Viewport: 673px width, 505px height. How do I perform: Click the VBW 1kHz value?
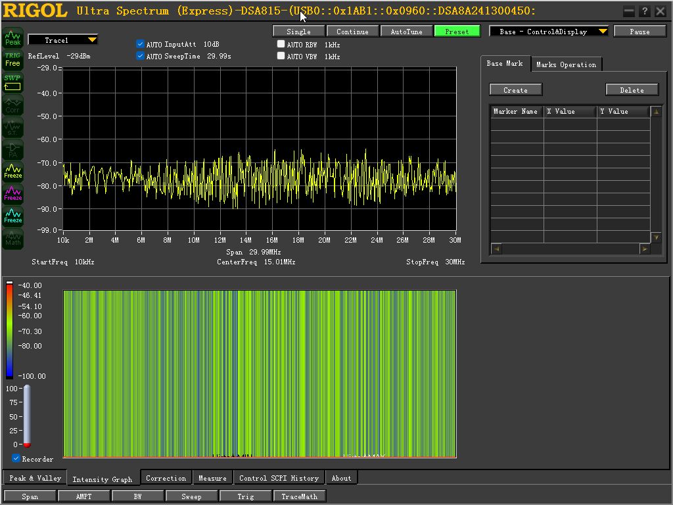pyautogui.click(x=332, y=57)
